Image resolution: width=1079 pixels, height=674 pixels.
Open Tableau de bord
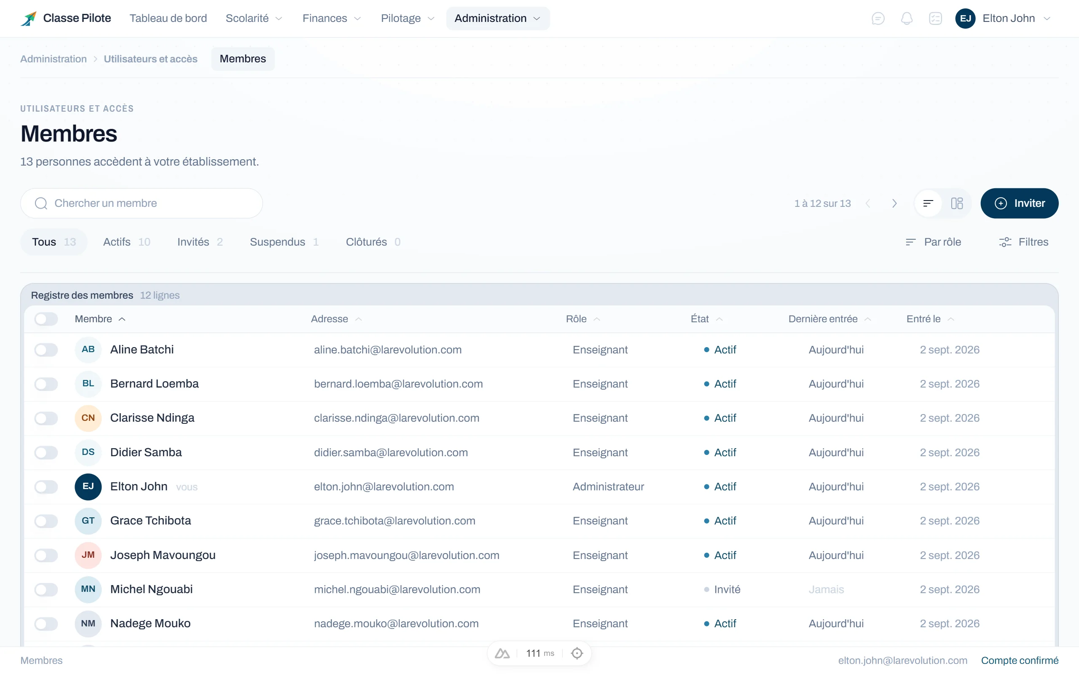(168, 18)
